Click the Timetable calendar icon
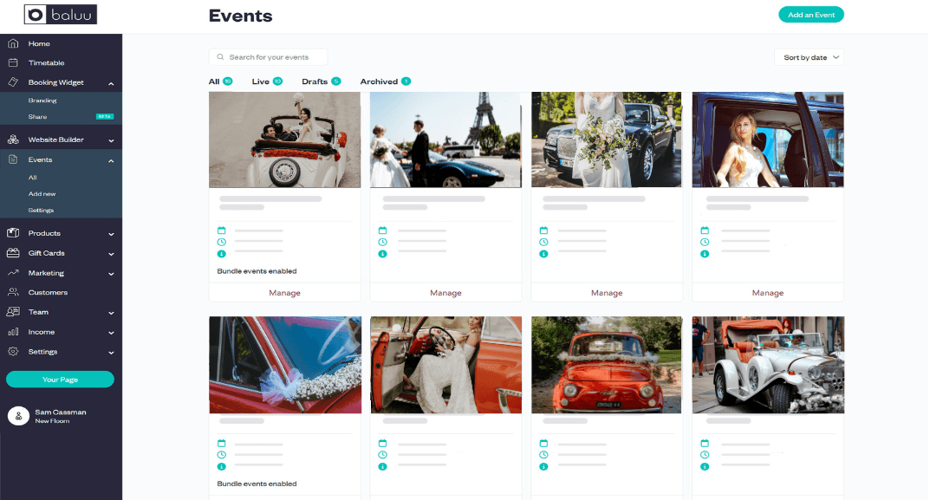The width and height of the screenshot is (930, 500). [x=13, y=62]
